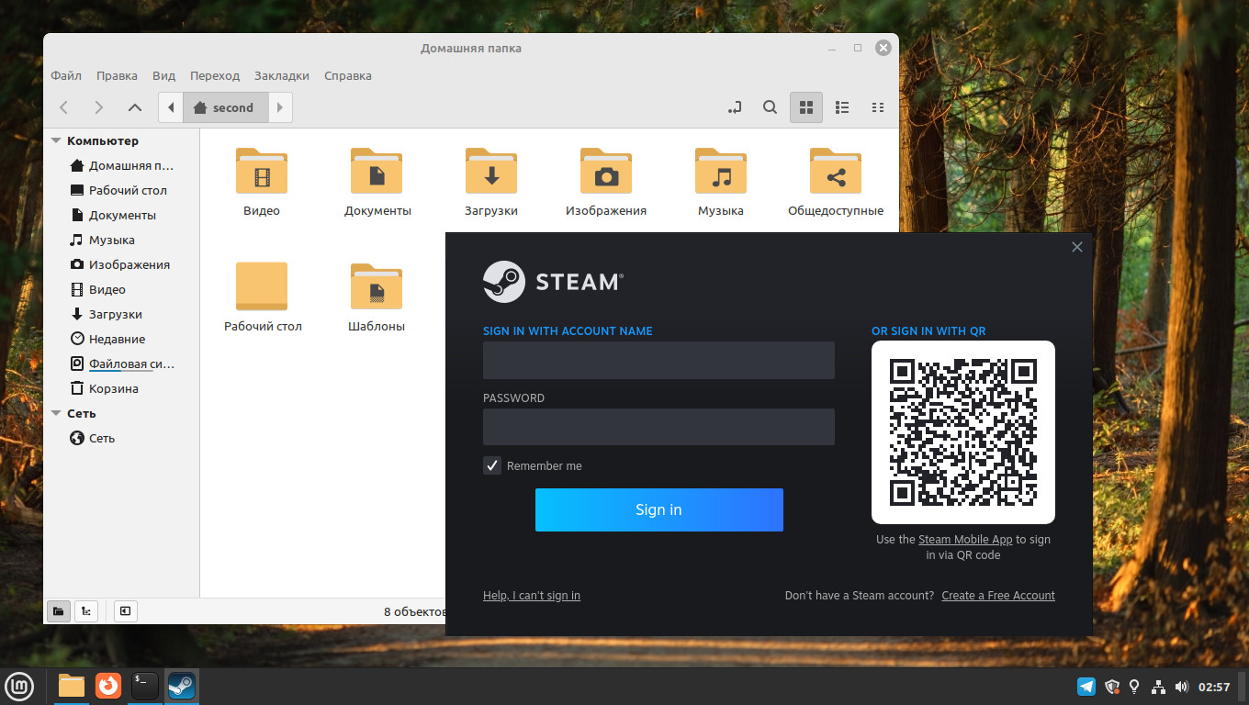Select Файловая система in the sidebar
The height and width of the screenshot is (705, 1249).
pyautogui.click(x=123, y=364)
